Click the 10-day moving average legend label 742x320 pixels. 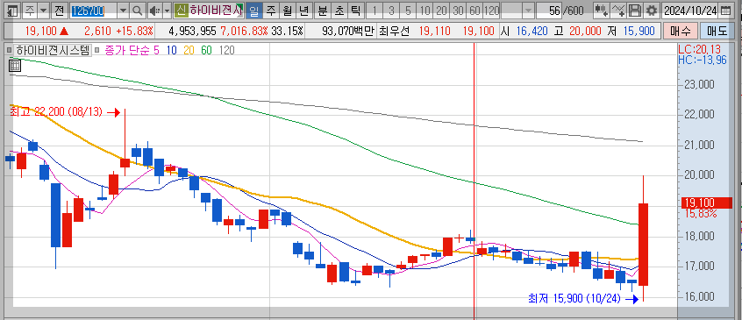point(172,50)
